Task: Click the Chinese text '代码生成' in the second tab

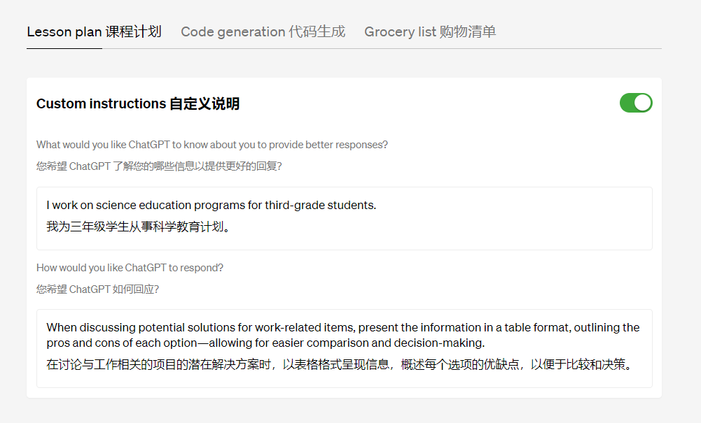Action: pyautogui.click(x=317, y=31)
